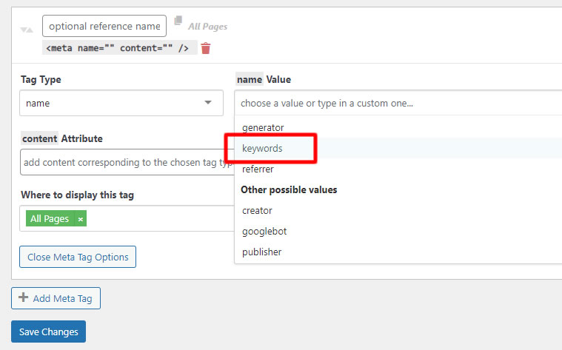
Task: Click the optional reference name field
Action: click(104, 26)
